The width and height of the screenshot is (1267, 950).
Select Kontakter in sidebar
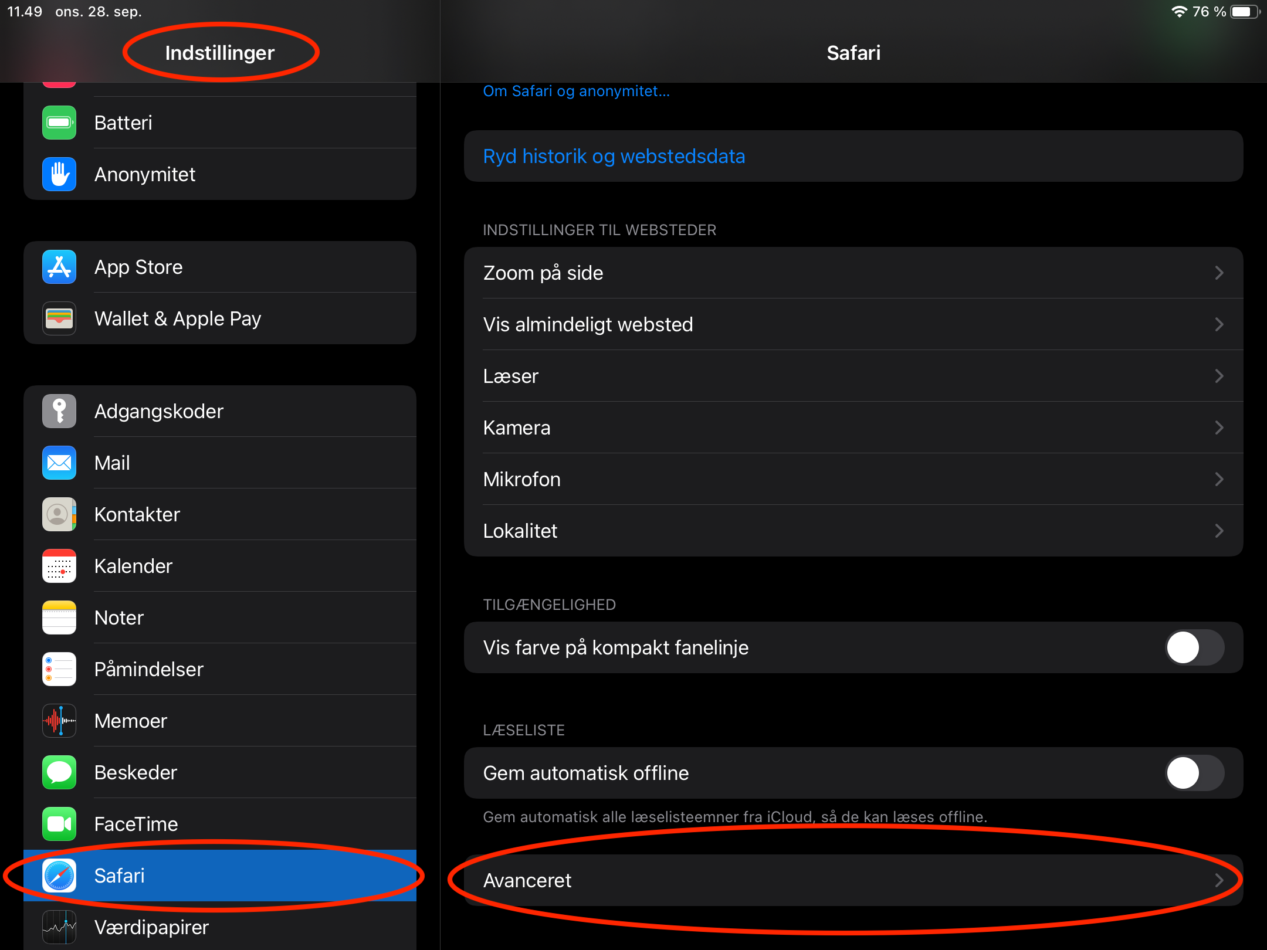220,514
